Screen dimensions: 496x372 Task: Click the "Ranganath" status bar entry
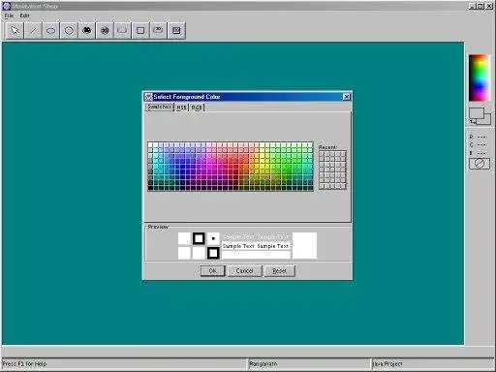point(263,364)
